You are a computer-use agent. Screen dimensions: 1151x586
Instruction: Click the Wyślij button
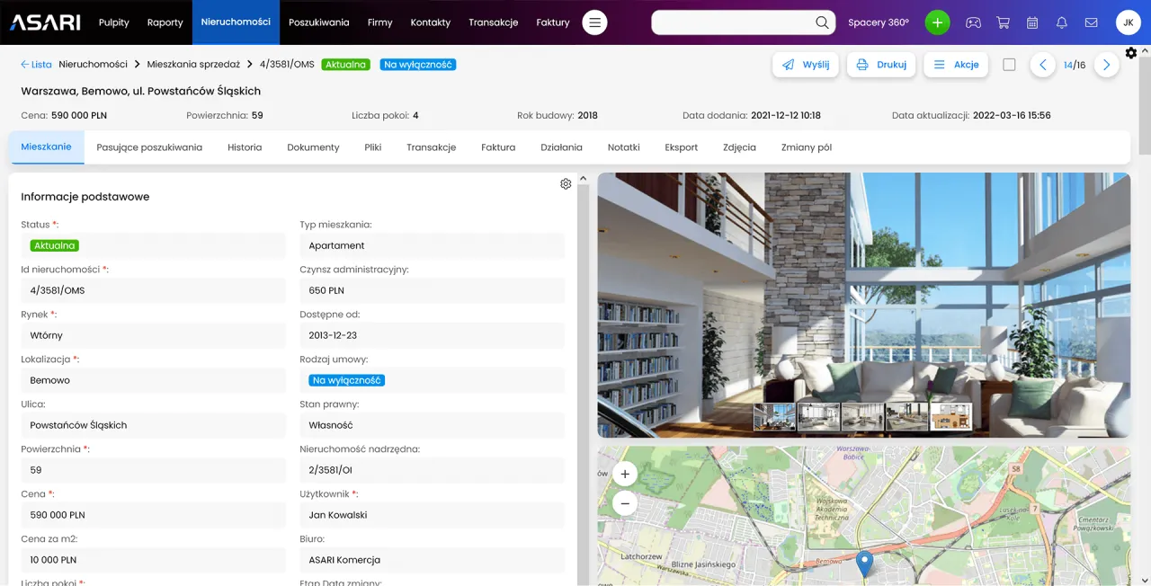coord(806,65)
